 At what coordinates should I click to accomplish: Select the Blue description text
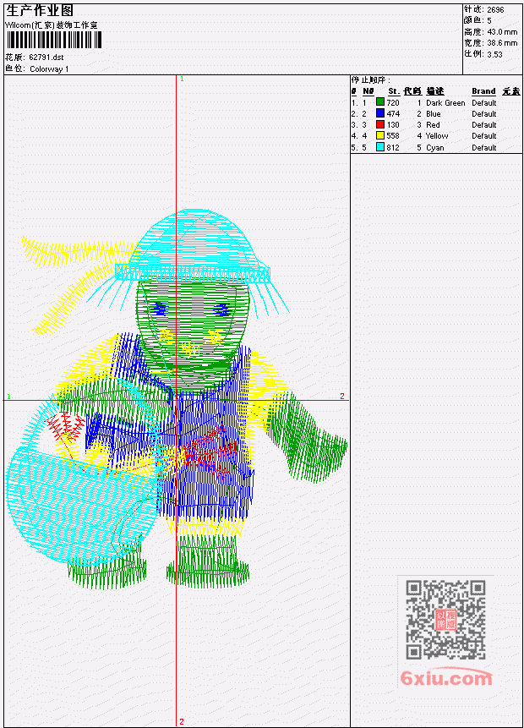click(x=434, y=114)
